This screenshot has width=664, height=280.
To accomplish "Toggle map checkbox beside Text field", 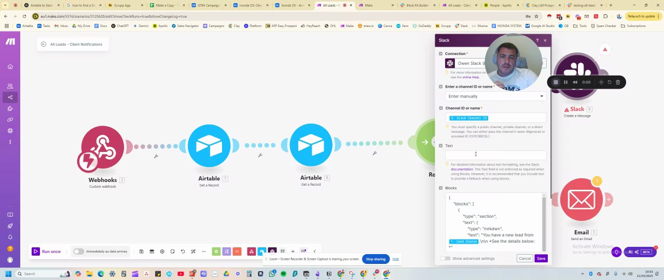I will click(x=440, y=146).
